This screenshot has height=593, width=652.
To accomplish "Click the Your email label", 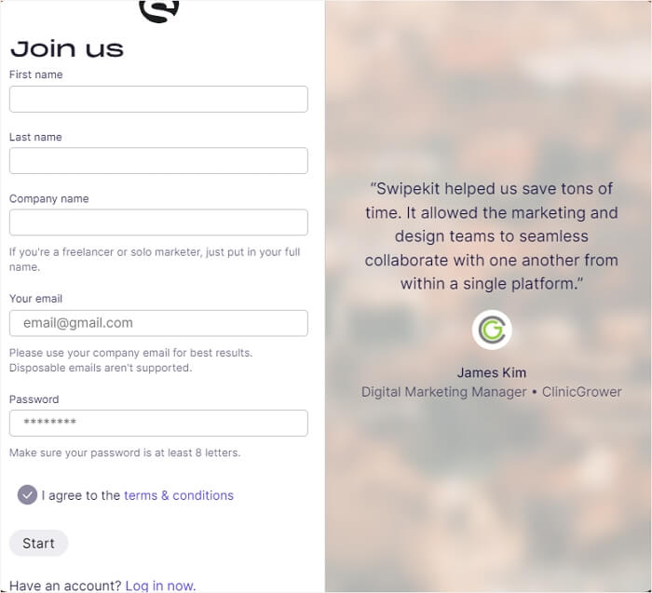I will pyautogui.click(x=35, y=299).
